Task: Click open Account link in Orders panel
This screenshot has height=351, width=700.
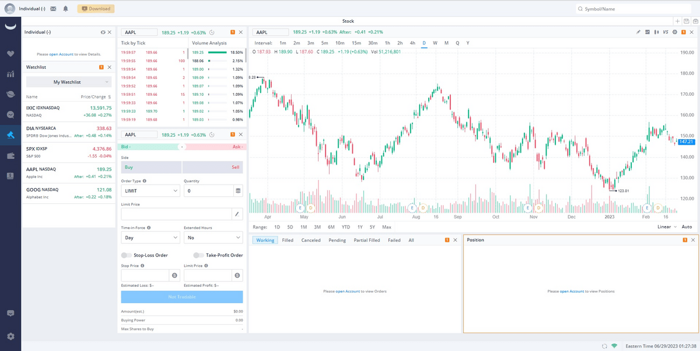Action: point(348,291)
